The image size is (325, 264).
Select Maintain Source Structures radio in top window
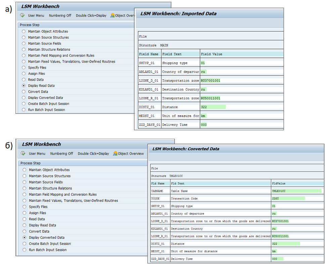[x=24, y=37]
